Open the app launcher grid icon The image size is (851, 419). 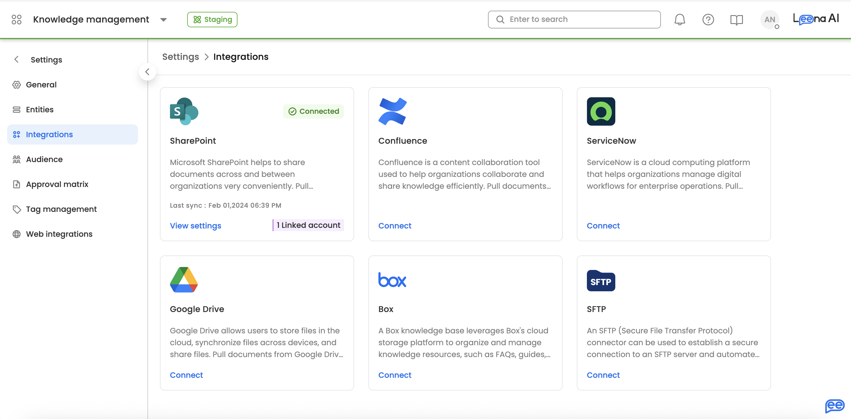(16, 20)
